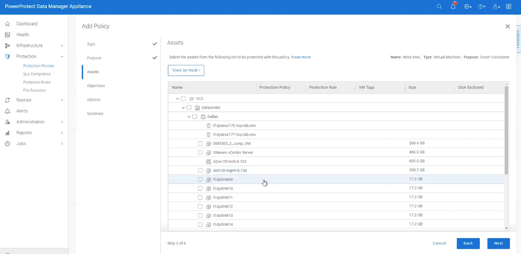Image resolution: width=521 pixels, height=254 pixels.
Task: Open notifications bell icon
Action: pos(454,6)
